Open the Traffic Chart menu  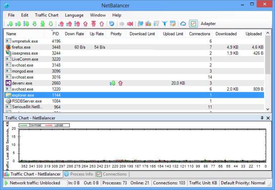coord(47,15)
